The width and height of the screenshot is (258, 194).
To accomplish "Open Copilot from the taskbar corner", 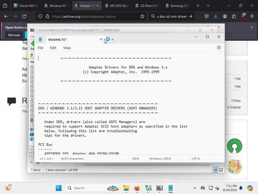I will [x=250, y=188].
